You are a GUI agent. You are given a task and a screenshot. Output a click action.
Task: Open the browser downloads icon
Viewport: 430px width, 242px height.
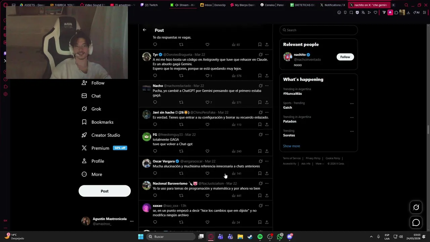tap(408, 12)
